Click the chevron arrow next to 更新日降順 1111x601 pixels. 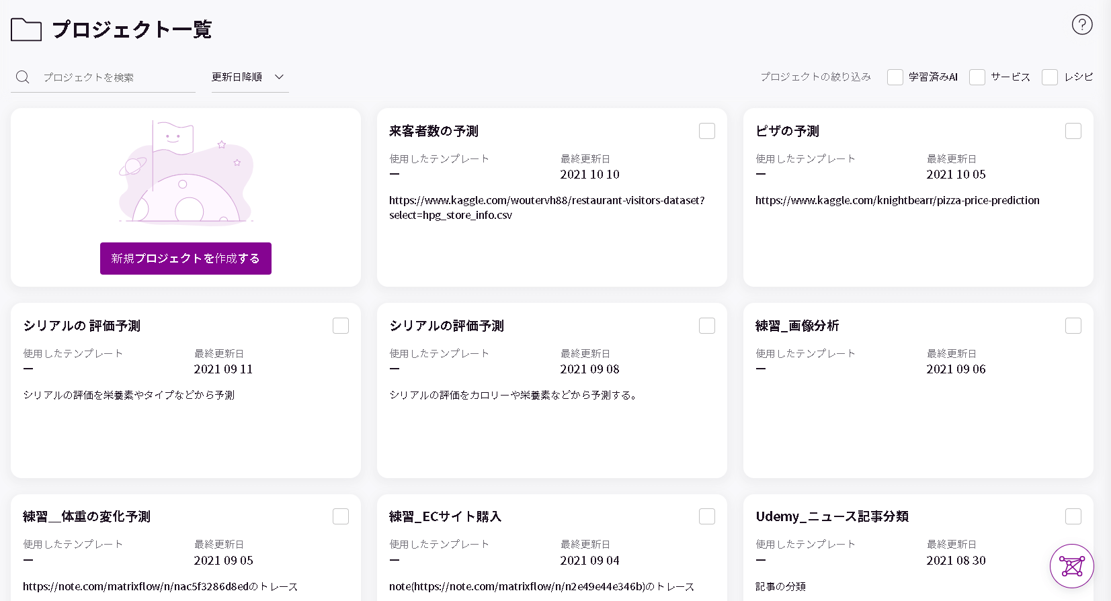pyautogui.click(x=279, y=77)
